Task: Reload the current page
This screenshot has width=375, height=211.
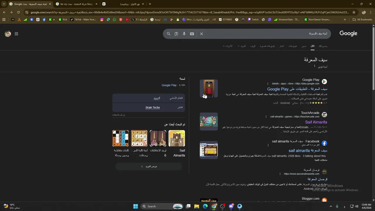Action: pos(18,12)
